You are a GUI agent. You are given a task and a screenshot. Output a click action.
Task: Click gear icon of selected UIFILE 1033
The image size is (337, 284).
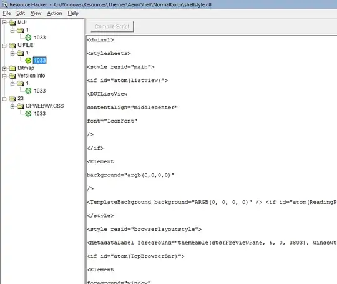28,61
